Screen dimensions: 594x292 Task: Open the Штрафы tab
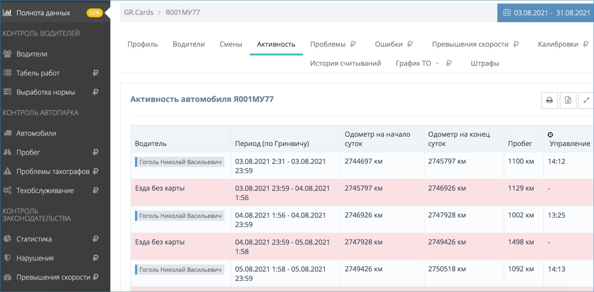485,63
